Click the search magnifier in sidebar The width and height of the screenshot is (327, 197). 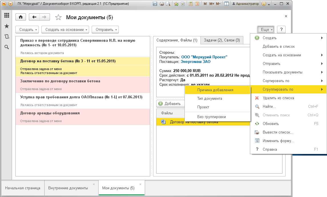point(7,47)
